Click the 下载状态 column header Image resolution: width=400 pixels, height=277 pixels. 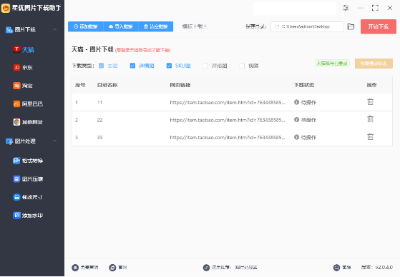[304, 85]
